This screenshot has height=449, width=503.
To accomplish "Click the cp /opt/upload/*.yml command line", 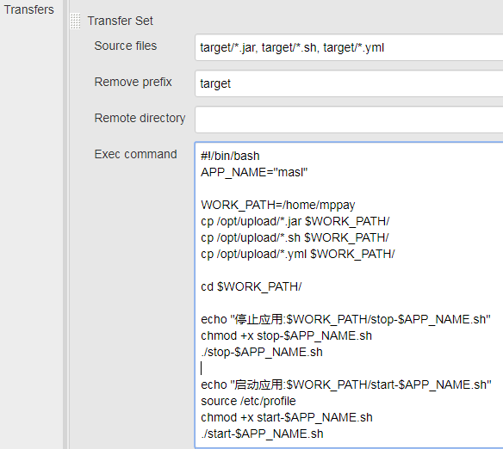I will pos(298,254).
